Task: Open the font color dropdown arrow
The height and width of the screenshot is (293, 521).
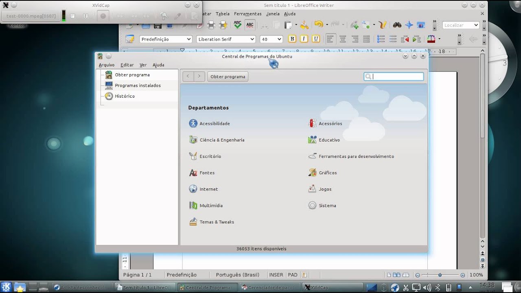Action: [x=439, y=39]
